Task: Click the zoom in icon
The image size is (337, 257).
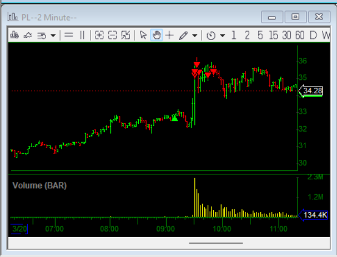Action: (x=99, y=35)
